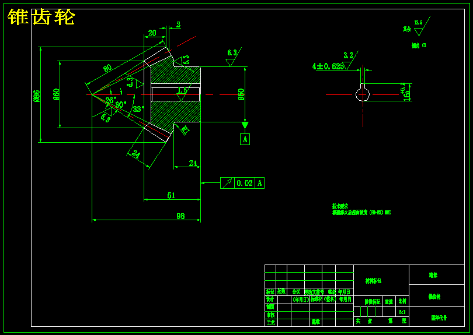This screenshot has height=335, width=473.
Task: Click the 3.2 surface roughness value
Action: click(348, 55)
